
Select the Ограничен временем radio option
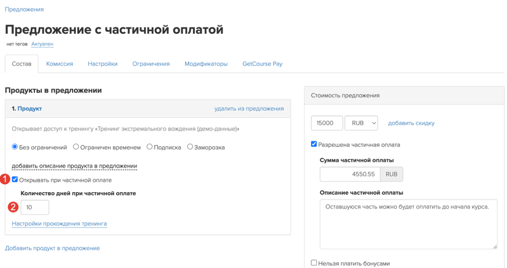76,147
